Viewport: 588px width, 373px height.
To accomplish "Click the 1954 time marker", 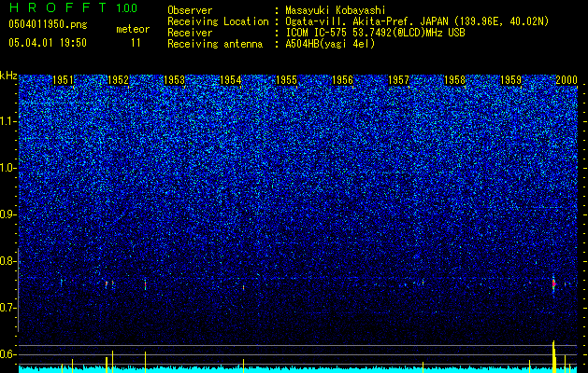I will coord(230,80).
